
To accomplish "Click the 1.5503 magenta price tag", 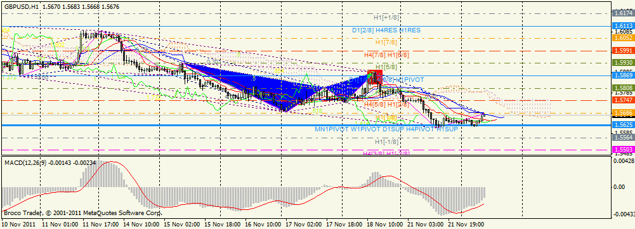I will point(624,150).
